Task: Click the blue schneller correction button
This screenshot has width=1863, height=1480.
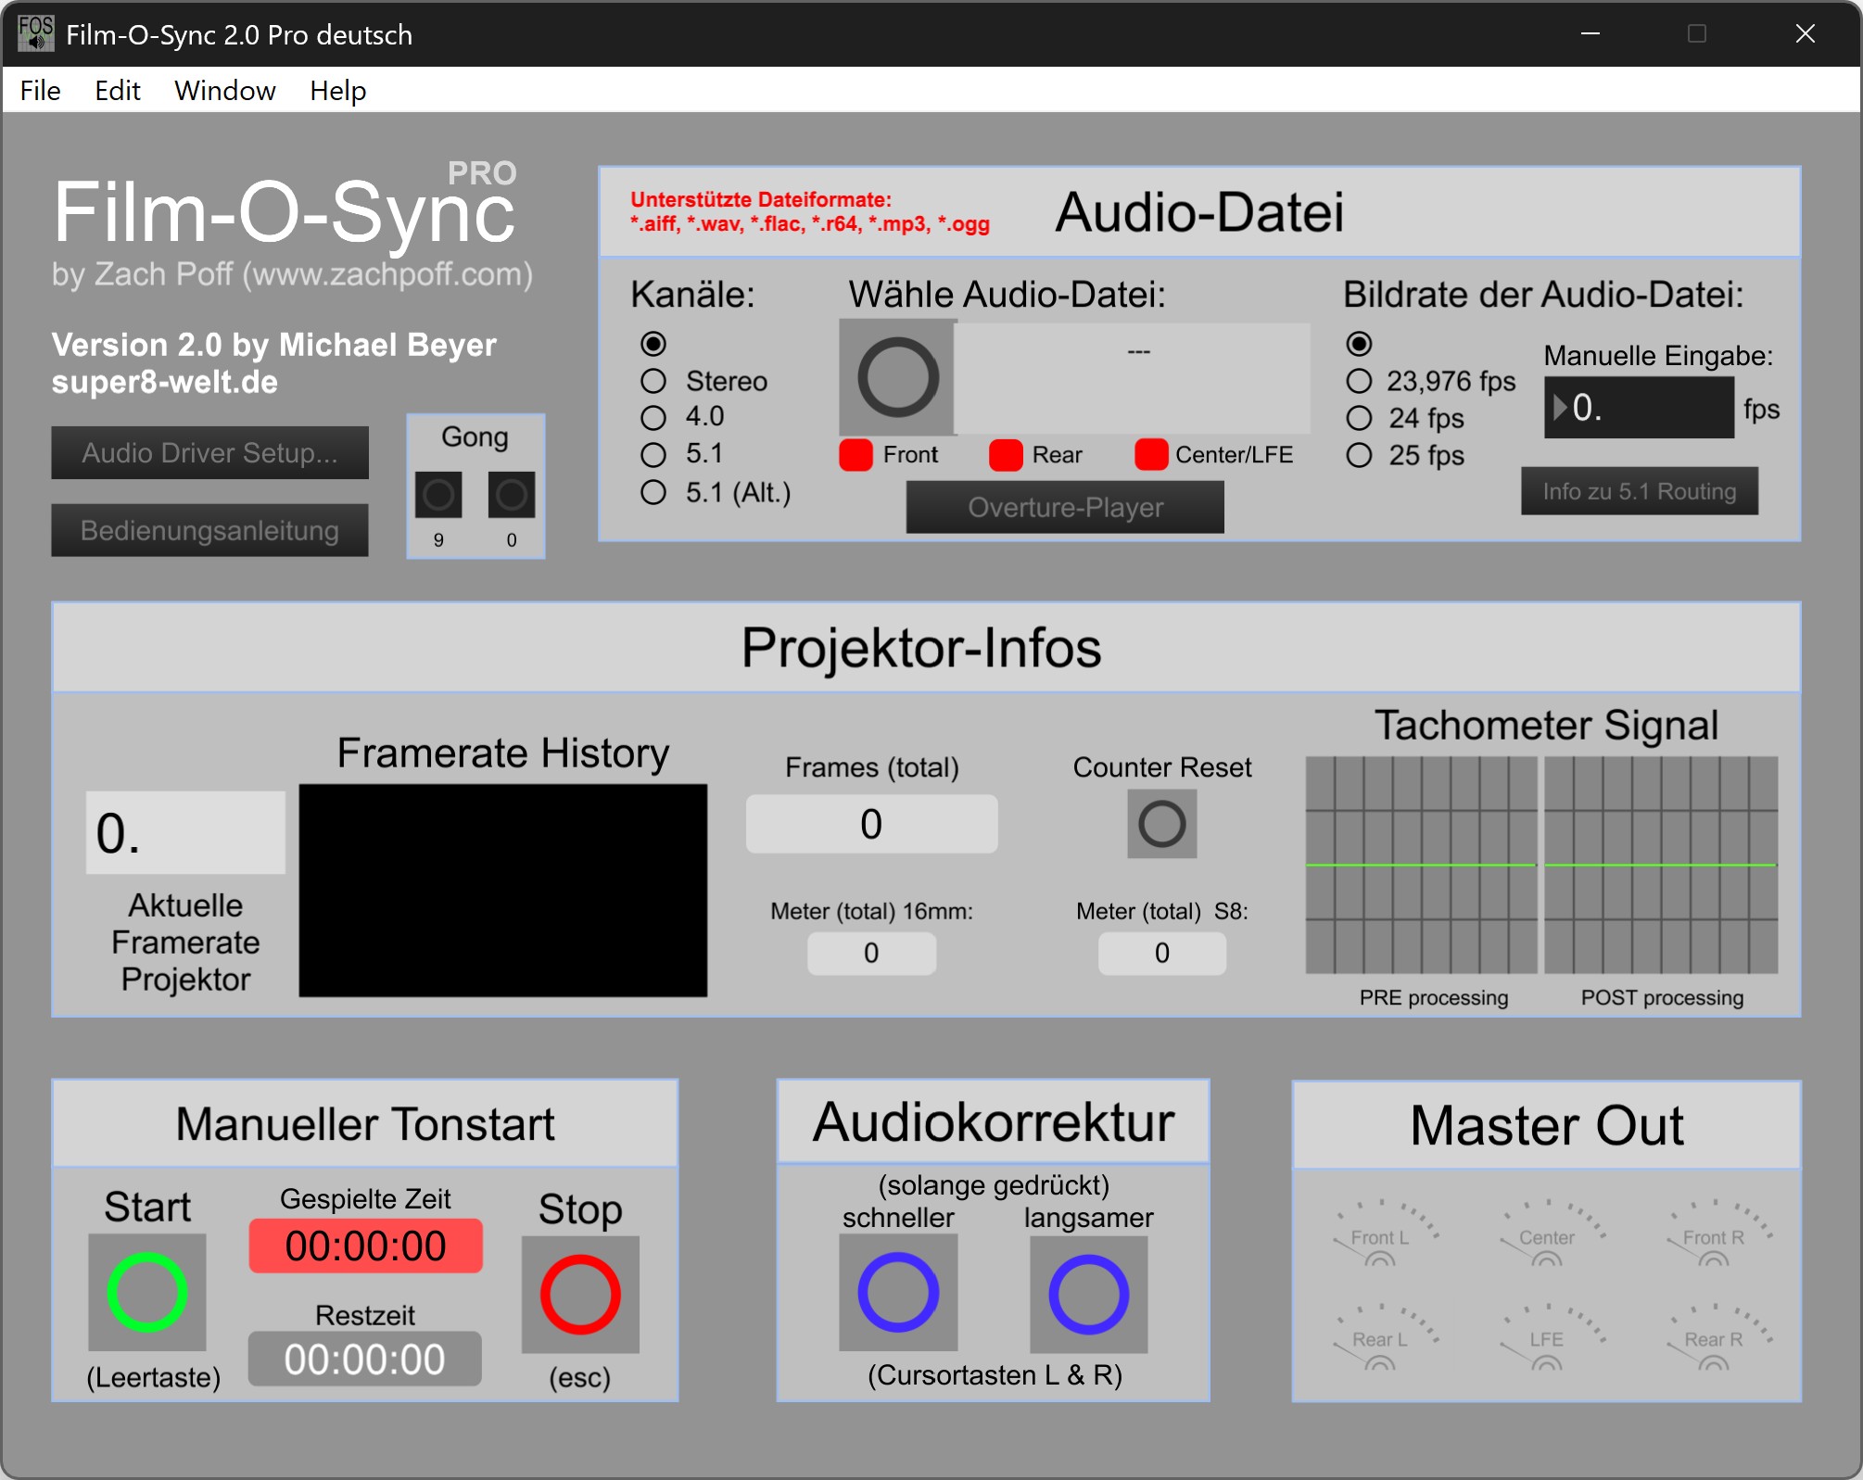Action: [x=897, y=1293]
